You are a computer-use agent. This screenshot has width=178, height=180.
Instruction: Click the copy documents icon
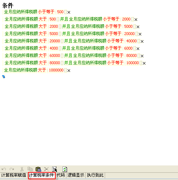[x=30, y=169]
